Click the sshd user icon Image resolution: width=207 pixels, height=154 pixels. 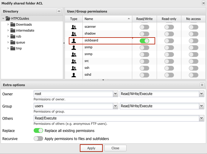74,75
